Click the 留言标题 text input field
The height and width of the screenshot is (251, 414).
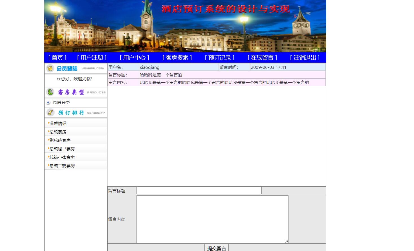pyautogui.click(x=199, y=191)
